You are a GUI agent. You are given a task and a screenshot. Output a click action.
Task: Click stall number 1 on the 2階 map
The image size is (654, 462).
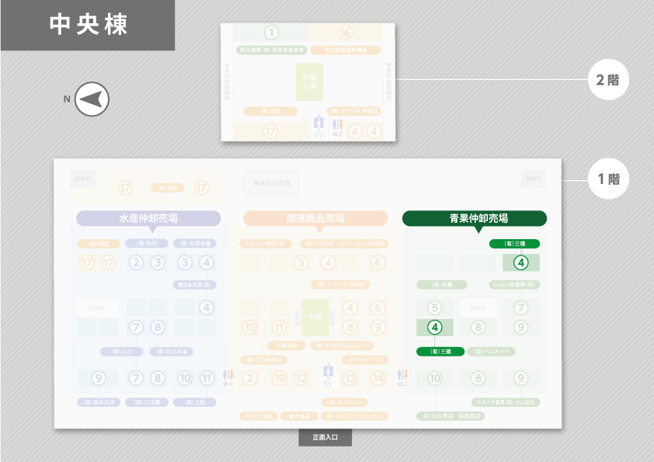[x=270, y=33]
